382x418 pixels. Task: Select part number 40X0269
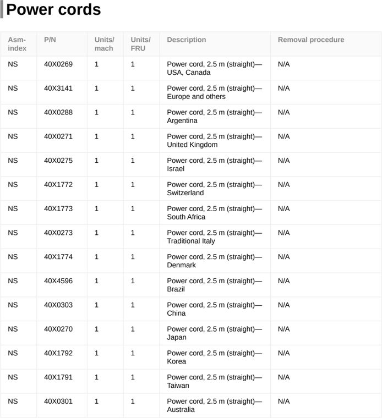(58, 64)
